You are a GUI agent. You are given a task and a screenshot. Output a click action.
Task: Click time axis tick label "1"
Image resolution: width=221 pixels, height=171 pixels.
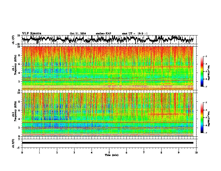39,153
